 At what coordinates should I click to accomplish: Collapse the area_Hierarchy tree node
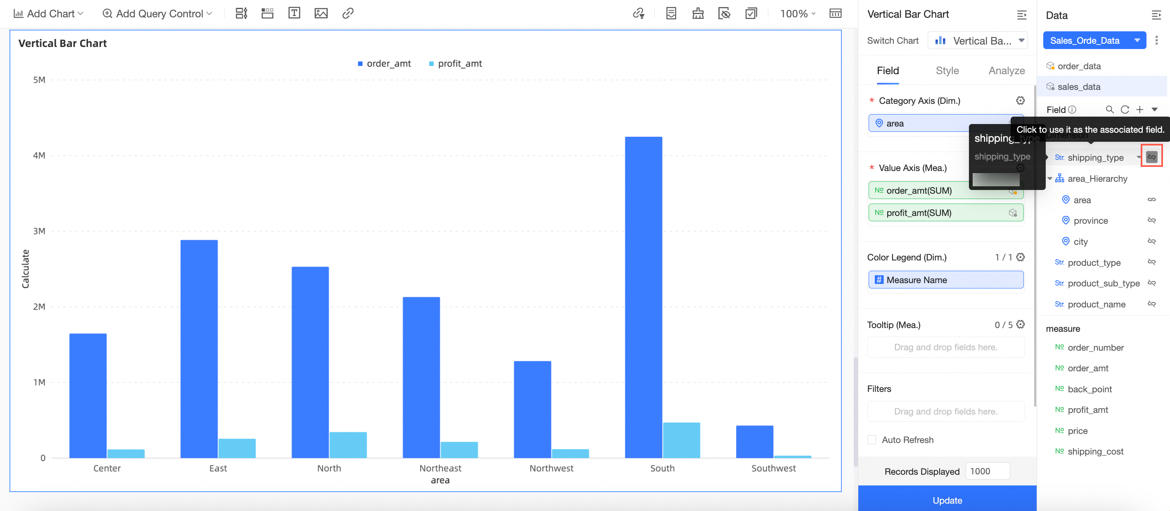pos(1049,179)
